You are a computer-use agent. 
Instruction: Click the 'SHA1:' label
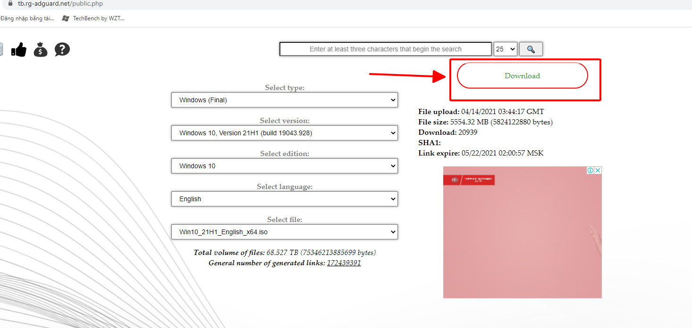click(x=430, y=143)
